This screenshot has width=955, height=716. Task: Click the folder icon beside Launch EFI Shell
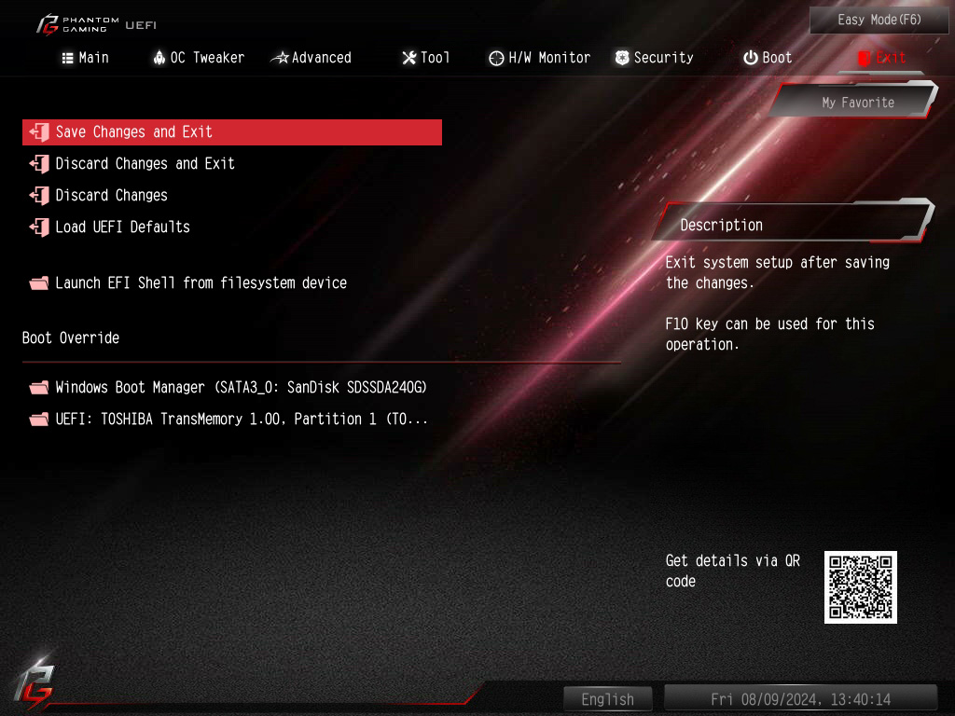point(39,283)
